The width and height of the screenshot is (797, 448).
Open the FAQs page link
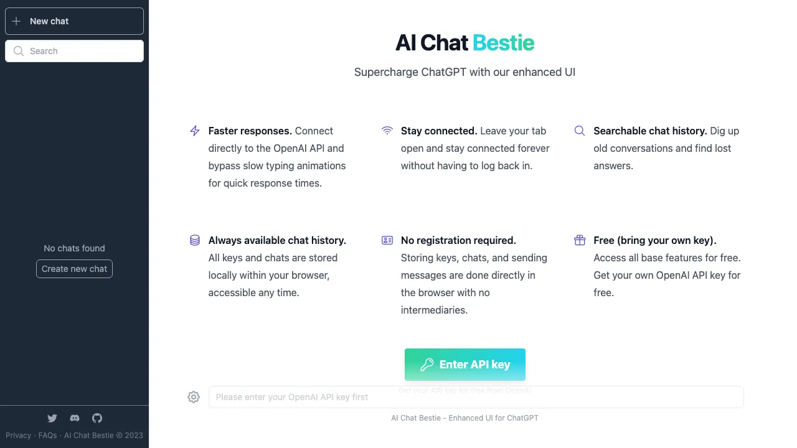tap(48, 435)
